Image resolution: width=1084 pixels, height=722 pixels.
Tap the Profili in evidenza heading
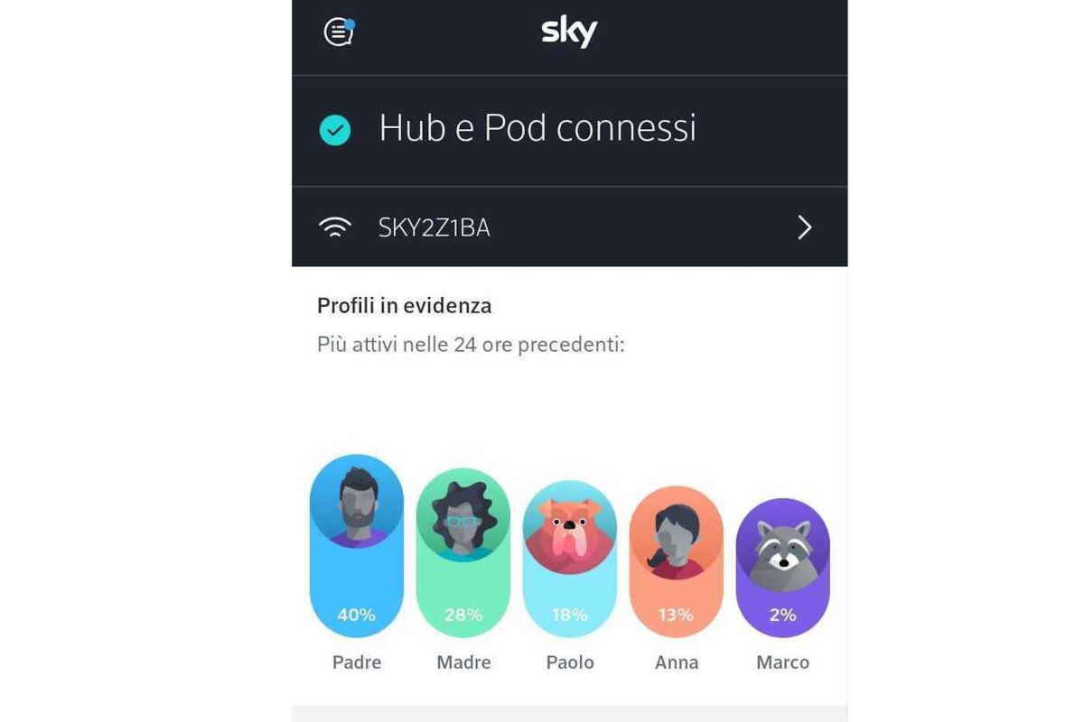click(x=405, y=306)
